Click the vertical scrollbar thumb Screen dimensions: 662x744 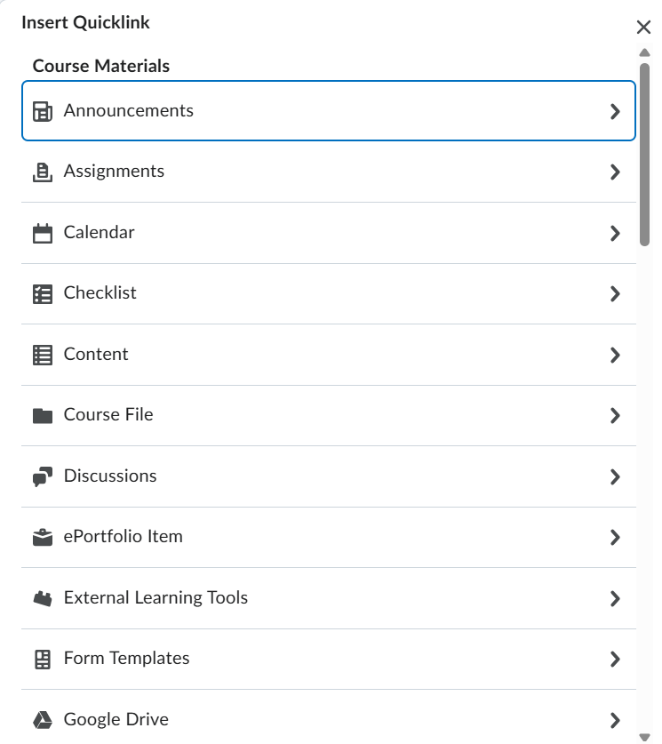tap(644, 155)
